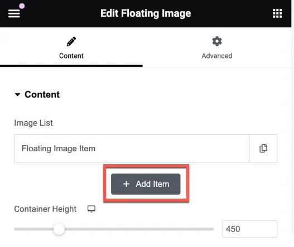Expand the Floating Image Item row
The width and height of the screenshot is (294, 247).
(x=132, y=149)
